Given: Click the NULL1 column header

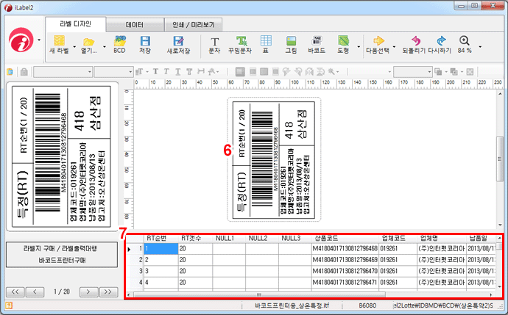Looking at the screenshot, I should (229, 239).
